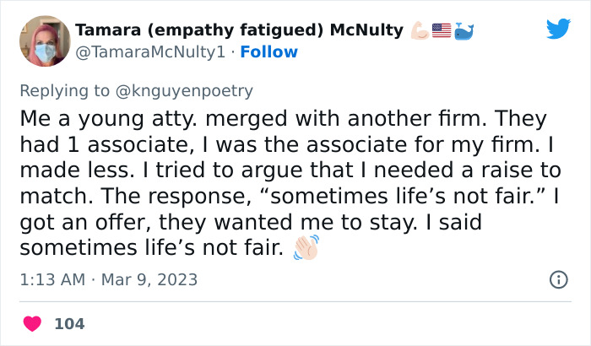
Task: Click the "Replying to" label
Action: [62, 90]
